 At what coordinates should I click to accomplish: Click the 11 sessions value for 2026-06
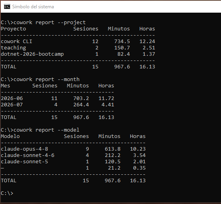[54, 98]
